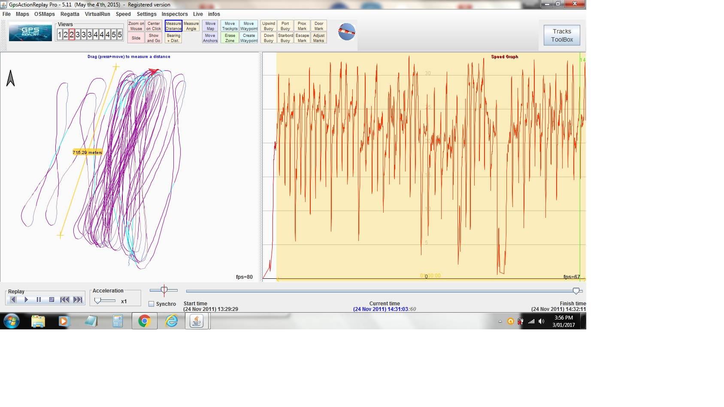Pause the replay
The image size is (724, 407).
tap(39, 300)
